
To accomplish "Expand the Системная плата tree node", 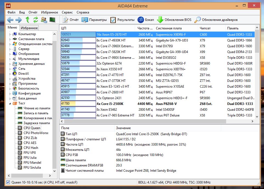I will click(10, 39).
